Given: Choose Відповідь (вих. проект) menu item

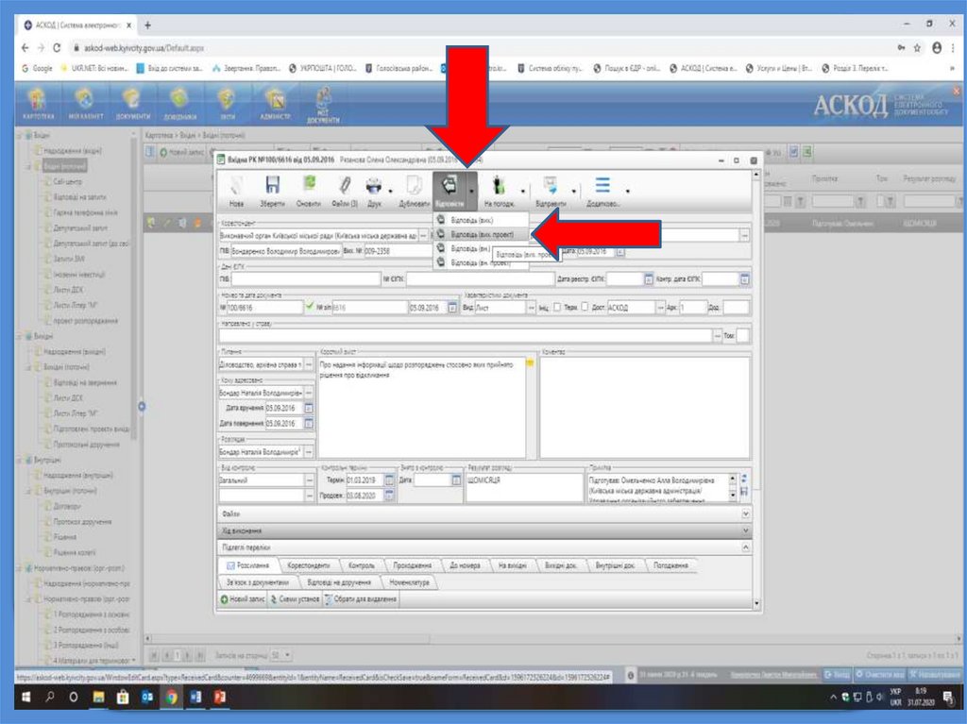Looking at the screenshot, I should [x=482, y=234].
